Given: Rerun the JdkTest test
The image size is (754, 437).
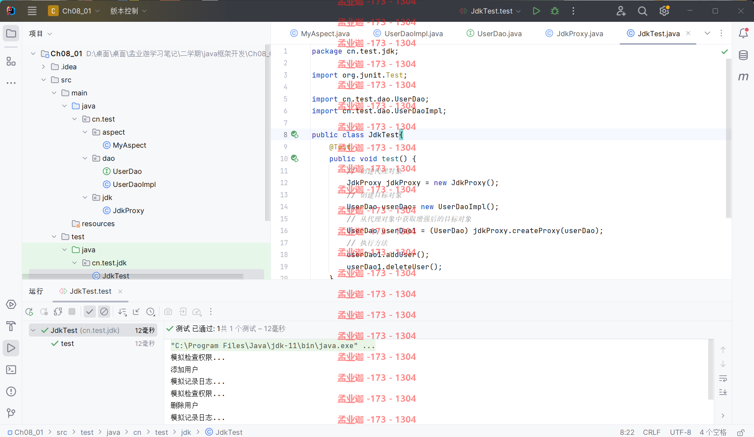Looking at the screenshot, I should (29, 312).
